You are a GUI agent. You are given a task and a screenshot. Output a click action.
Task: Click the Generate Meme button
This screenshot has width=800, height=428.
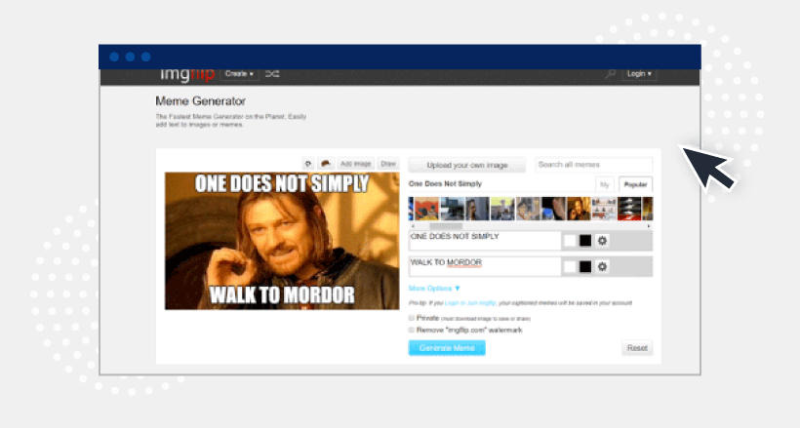pyautogui.click(x=447, y=348)
